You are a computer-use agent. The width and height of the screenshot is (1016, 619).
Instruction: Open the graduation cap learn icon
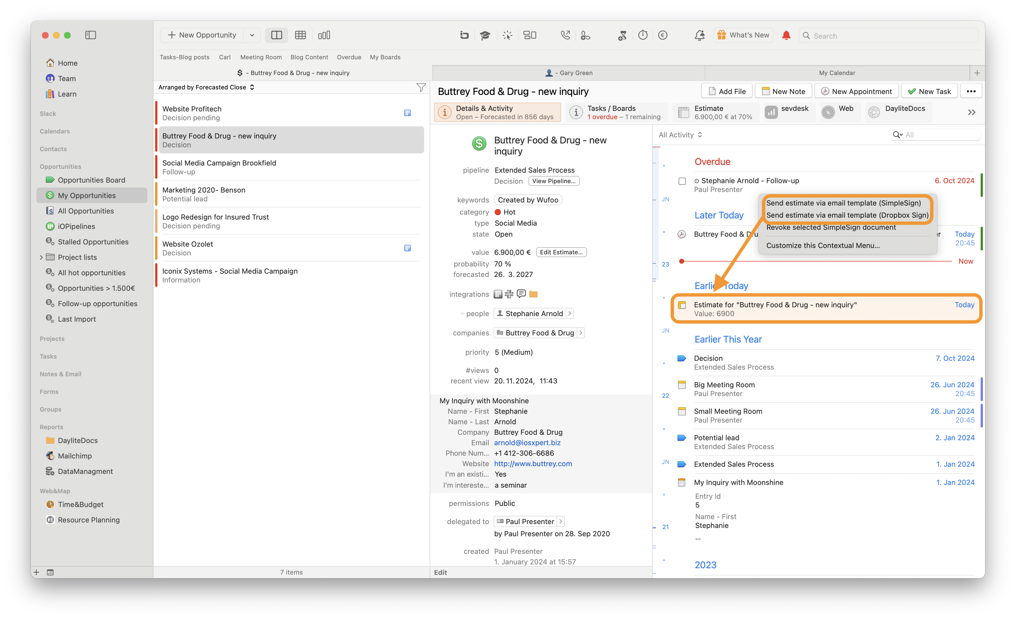click(485, 35)
